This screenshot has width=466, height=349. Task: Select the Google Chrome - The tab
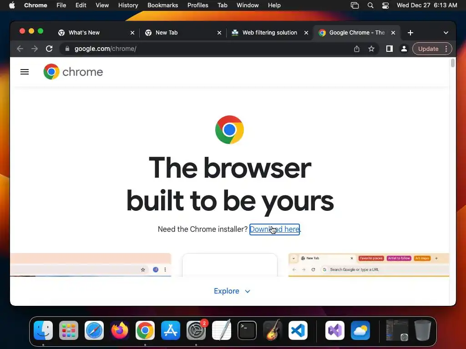(x=357, y=33)
